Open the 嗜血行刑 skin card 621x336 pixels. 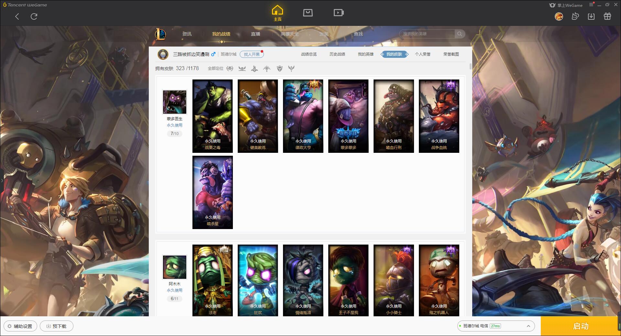[394, 116]
